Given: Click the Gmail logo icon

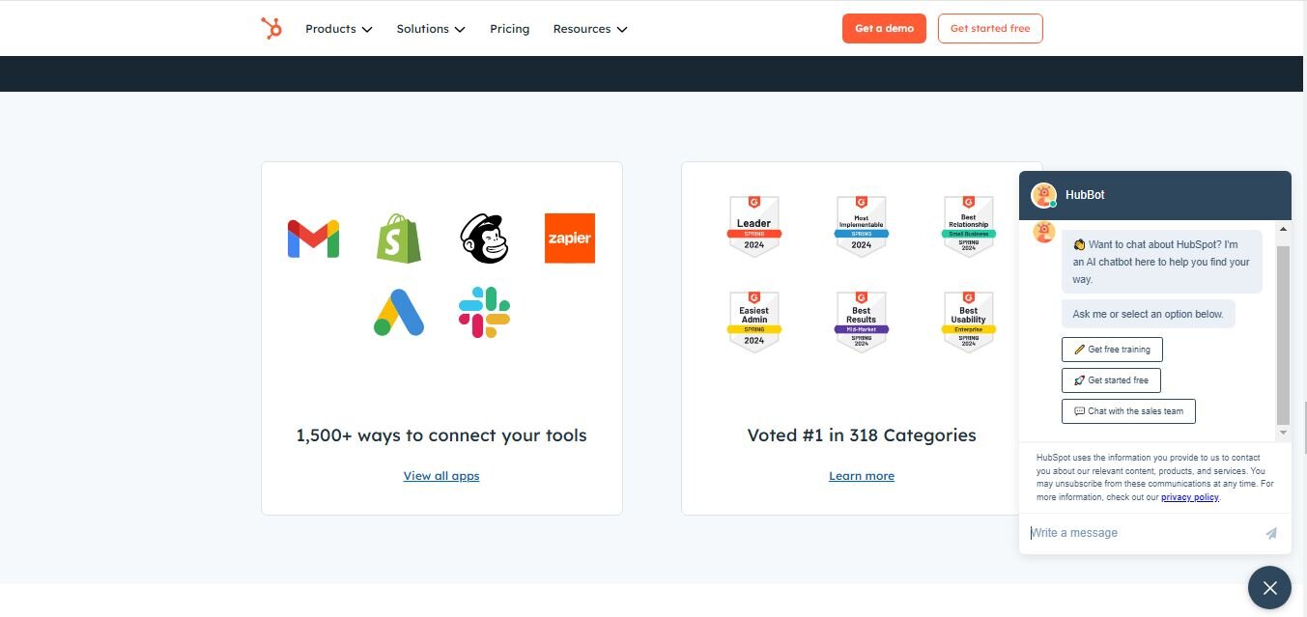Looking at the screenshot, I should (313, 238).
